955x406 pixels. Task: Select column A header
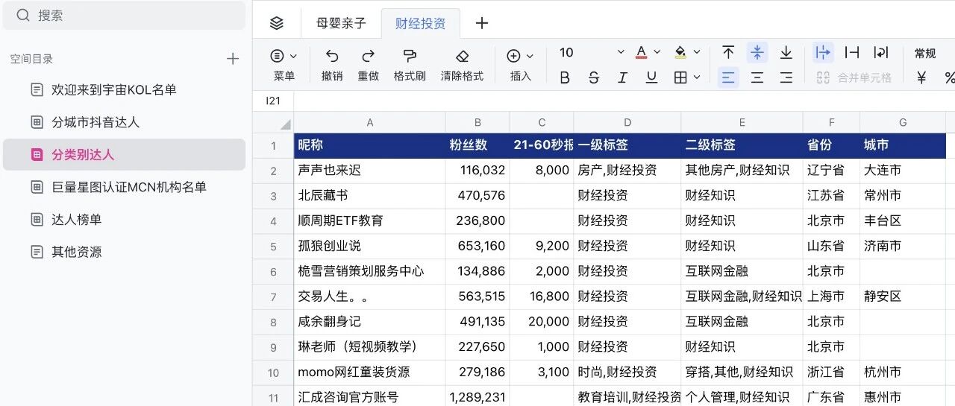coord(370,123)
